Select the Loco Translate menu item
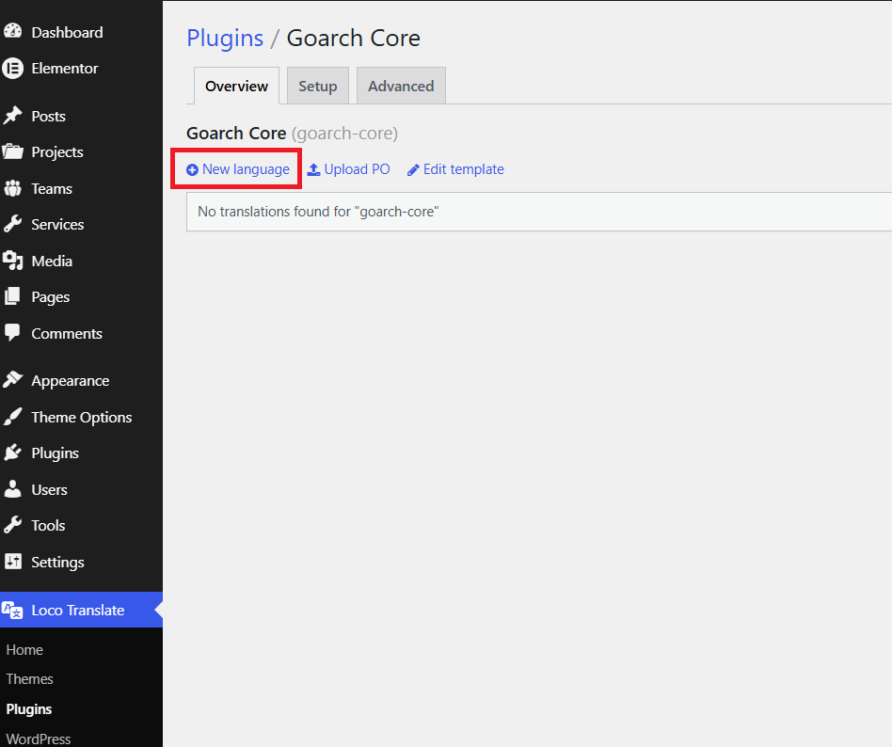 tap(81, 610)
